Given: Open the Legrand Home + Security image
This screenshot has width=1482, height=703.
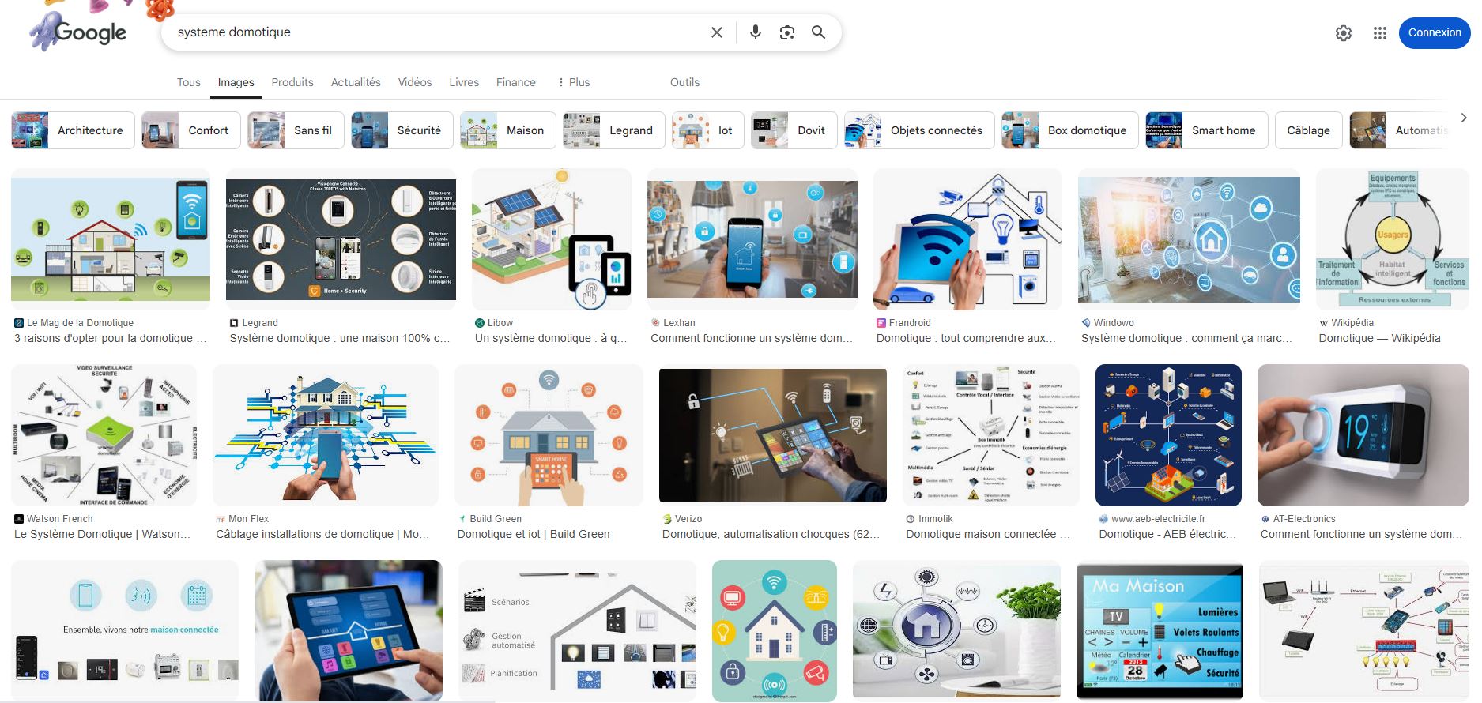Looking at the screenshot, I should coord(341,239).
